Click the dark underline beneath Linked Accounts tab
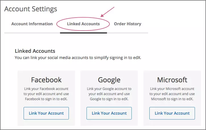Image resolution: width=206 pixels, height=130 pixels. (83, 33)
